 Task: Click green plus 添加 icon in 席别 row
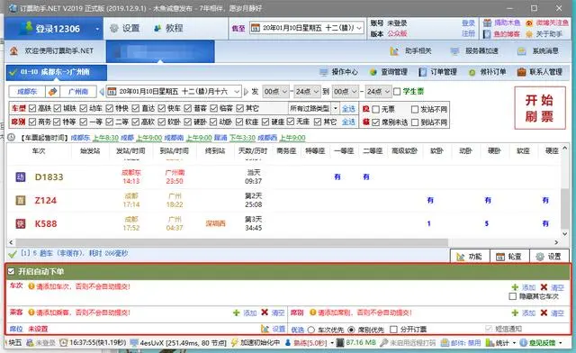tap(515, 312)
